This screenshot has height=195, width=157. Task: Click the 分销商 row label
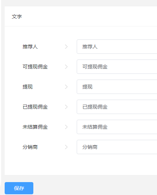(30, 147)
